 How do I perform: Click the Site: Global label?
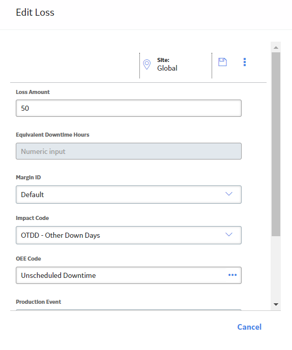[x=167, y=65]
